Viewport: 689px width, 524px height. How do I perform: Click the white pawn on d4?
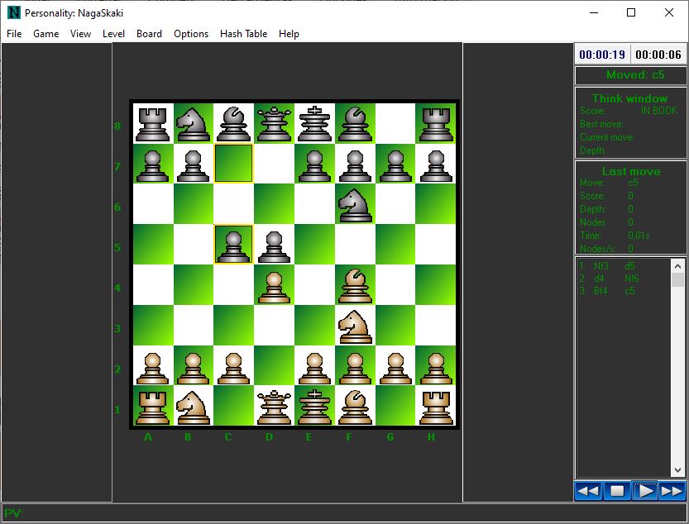point(275,285)
